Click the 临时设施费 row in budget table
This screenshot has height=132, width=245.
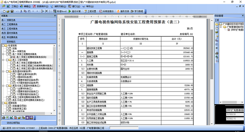pyautogui.click(x=136, y=98)
